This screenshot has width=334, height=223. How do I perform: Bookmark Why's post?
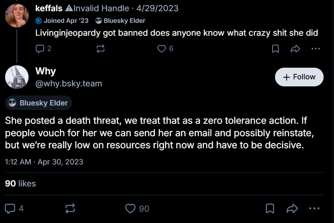270,208
